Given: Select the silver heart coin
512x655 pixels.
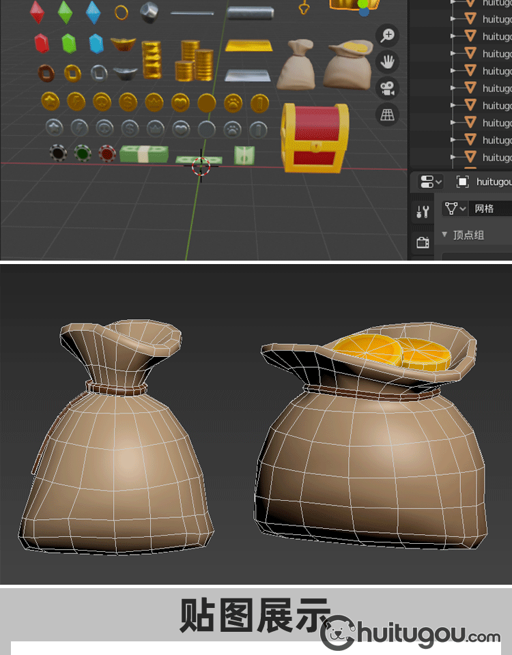Looking at the screenshot, I should coord(182,129).
